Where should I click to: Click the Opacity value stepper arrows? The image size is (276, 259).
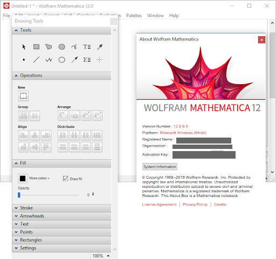click(x=93, y=194)
